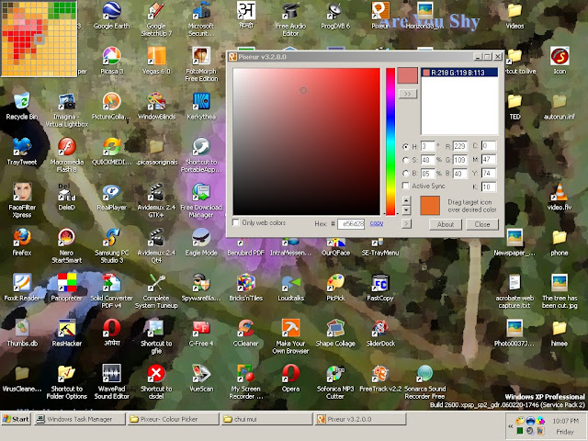This screenshot has height=441, width=588.
Task: Open the PicPick desktop icon
Action: pos(335,288)
